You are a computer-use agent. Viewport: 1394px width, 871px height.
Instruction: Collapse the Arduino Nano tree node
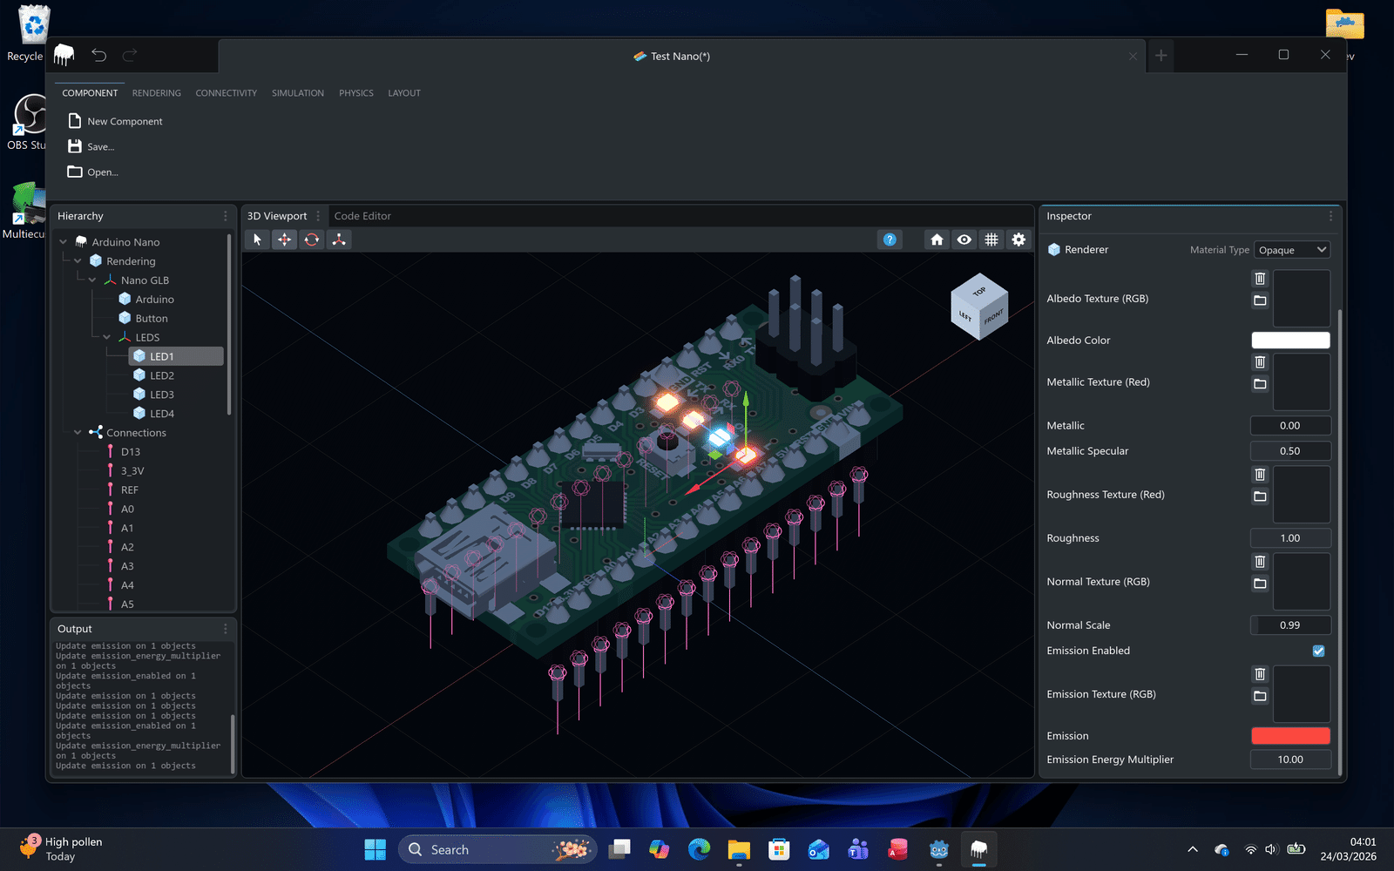pos(64,242)
